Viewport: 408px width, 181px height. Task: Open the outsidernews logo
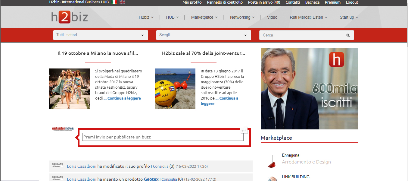click(62, 128)
